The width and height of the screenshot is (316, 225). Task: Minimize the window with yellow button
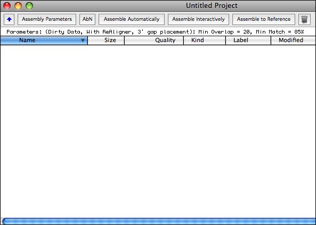[x=18, y=6]
